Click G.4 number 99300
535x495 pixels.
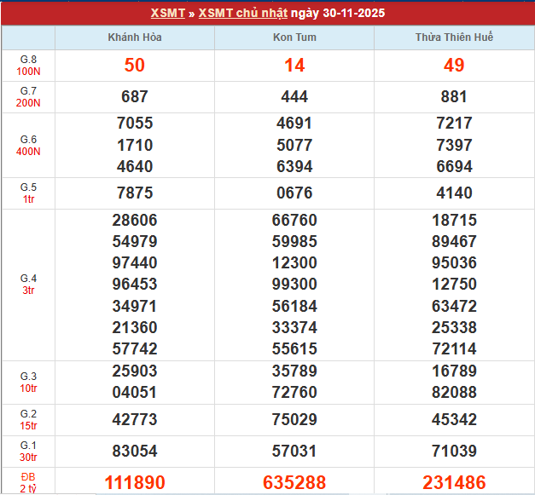(x=294, y=284)
